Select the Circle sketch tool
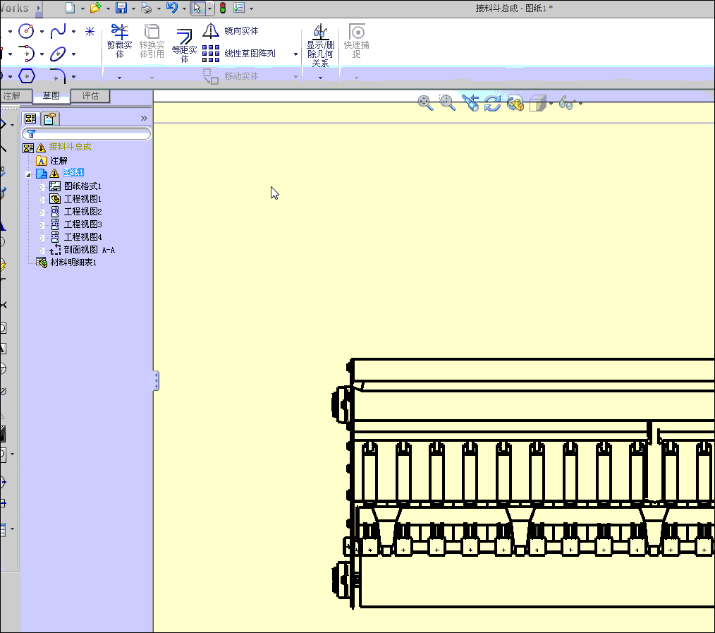This screenshot has width=715, height=633. [x=26, y=31]
